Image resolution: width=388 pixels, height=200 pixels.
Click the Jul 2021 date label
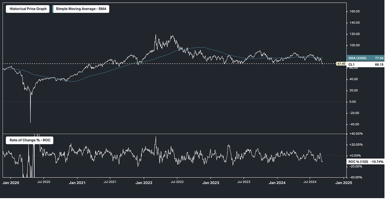[110, 183]
